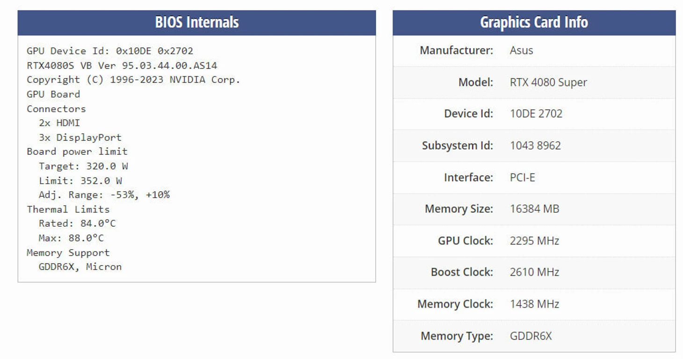Click the RTX4080S VB version line
Screen dimensions: 683x359
(122, 65)
